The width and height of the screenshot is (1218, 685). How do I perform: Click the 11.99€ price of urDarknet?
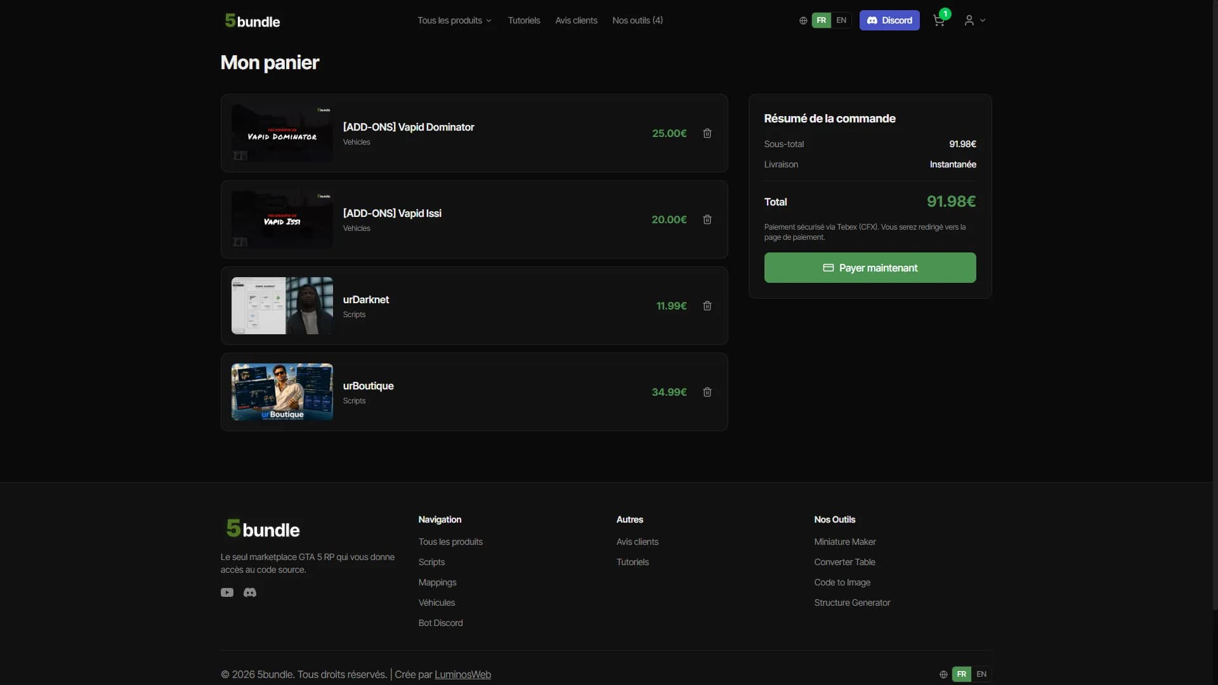click(x=671, y=306)
